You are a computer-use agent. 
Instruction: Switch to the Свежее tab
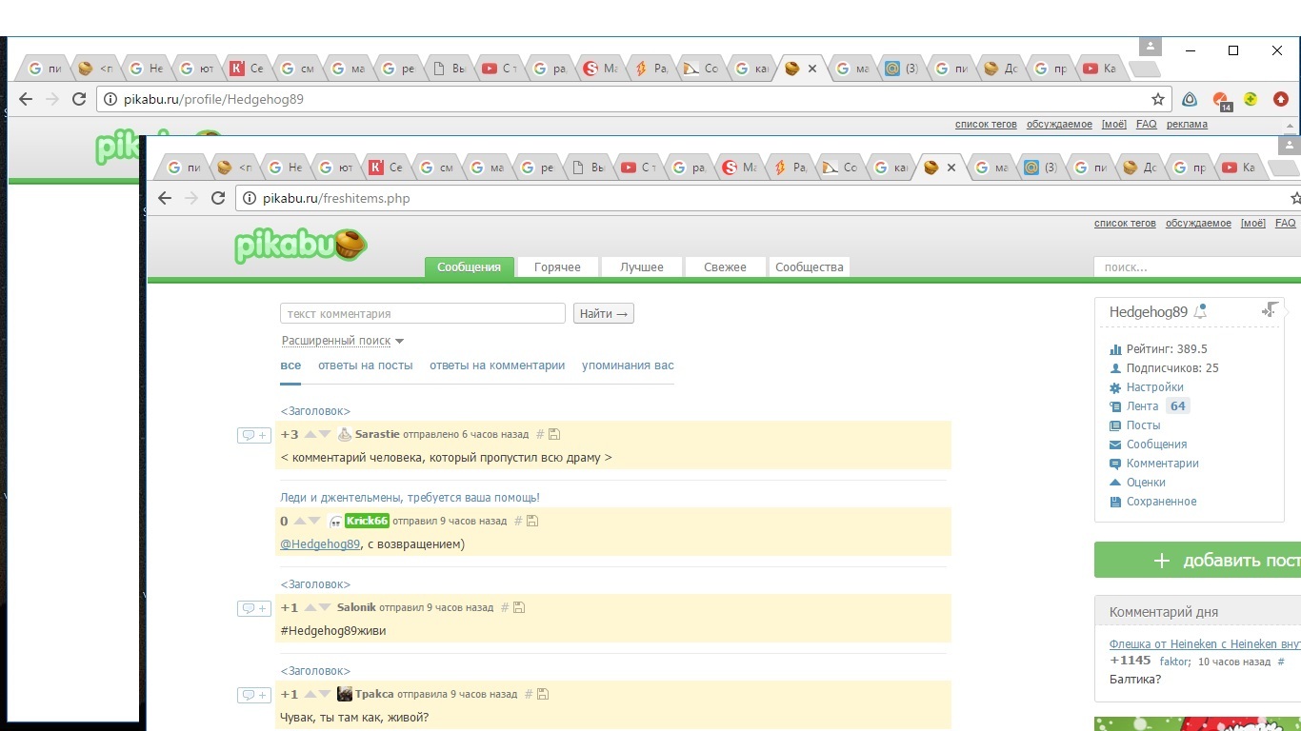[x=725, y=267]
